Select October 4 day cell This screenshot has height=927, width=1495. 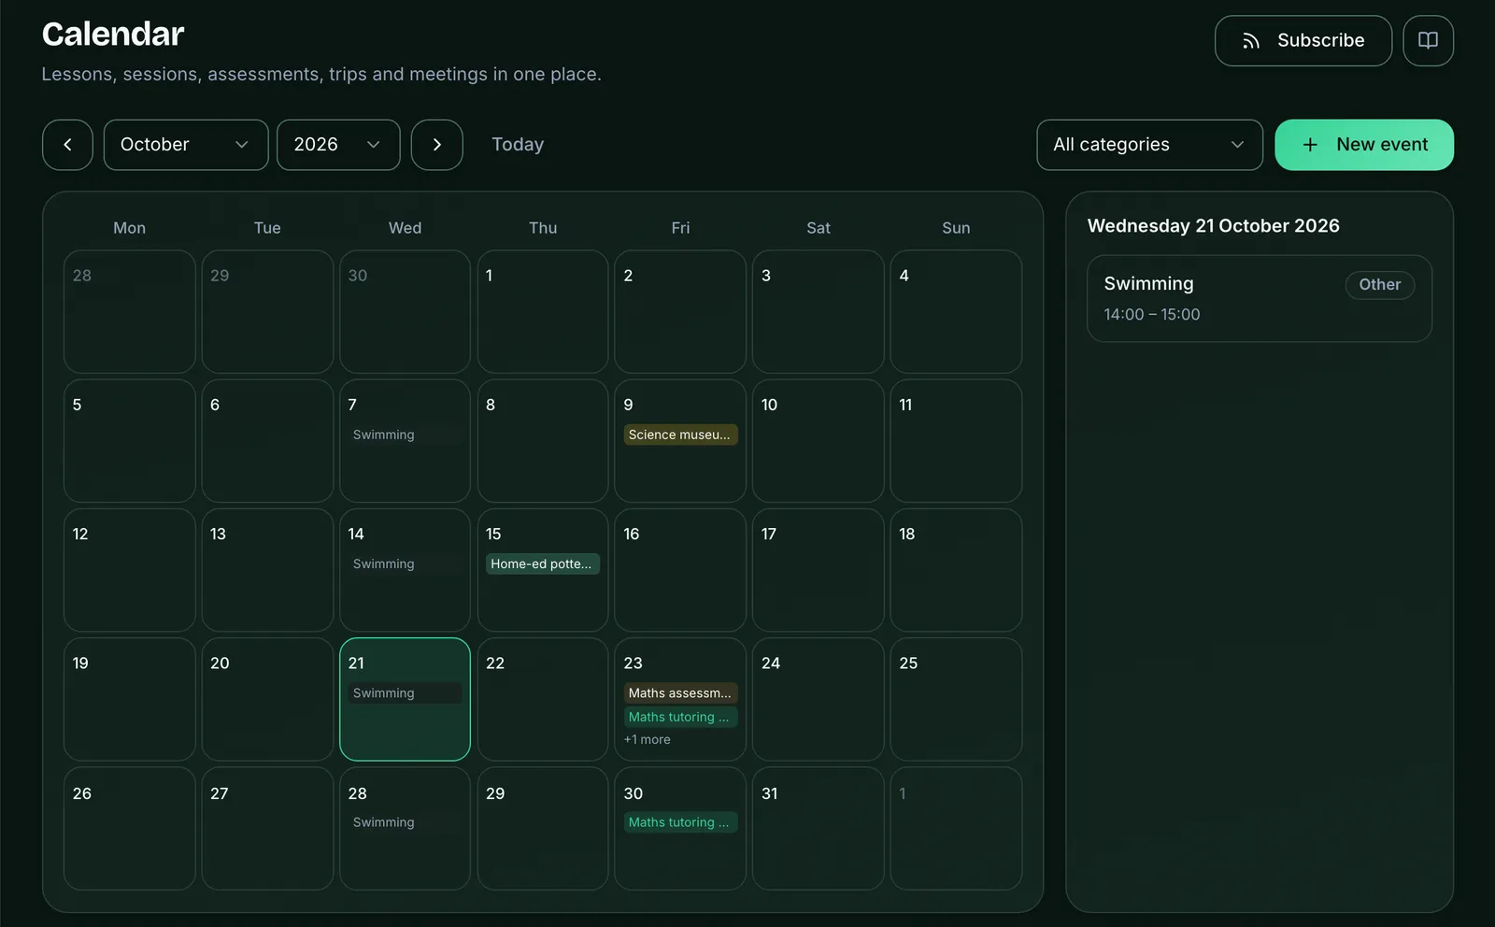956,311
